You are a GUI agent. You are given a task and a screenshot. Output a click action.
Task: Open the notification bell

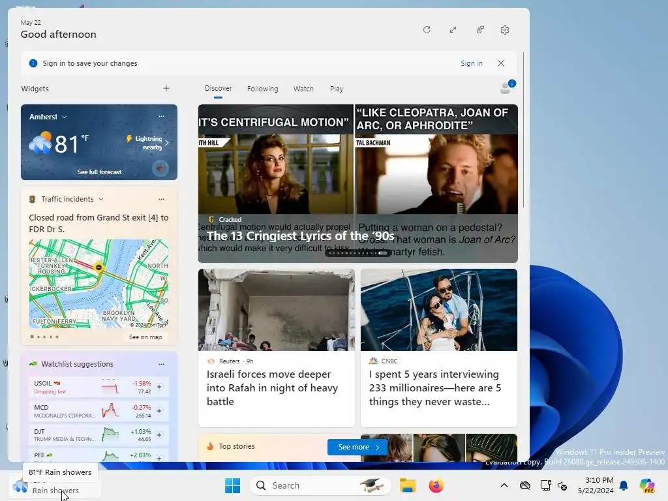click(x=624, y=485)
